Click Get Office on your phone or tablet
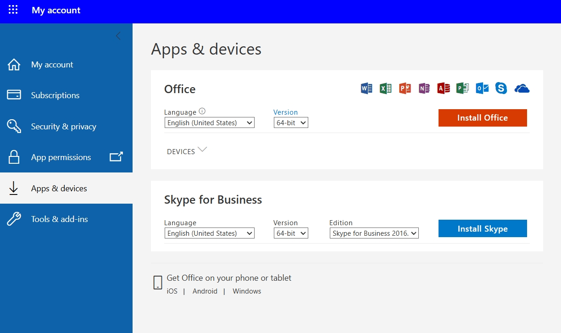Screen dimensions: 561x333 (229, 278)
